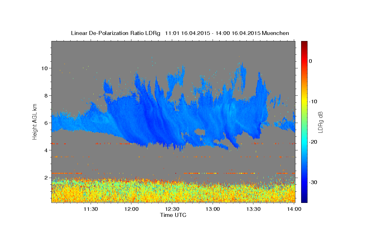Image resolution: width=365 pixels, height=243 pixels.
Task: Click the colorbar value 0
Action: [x=311, y=61]
